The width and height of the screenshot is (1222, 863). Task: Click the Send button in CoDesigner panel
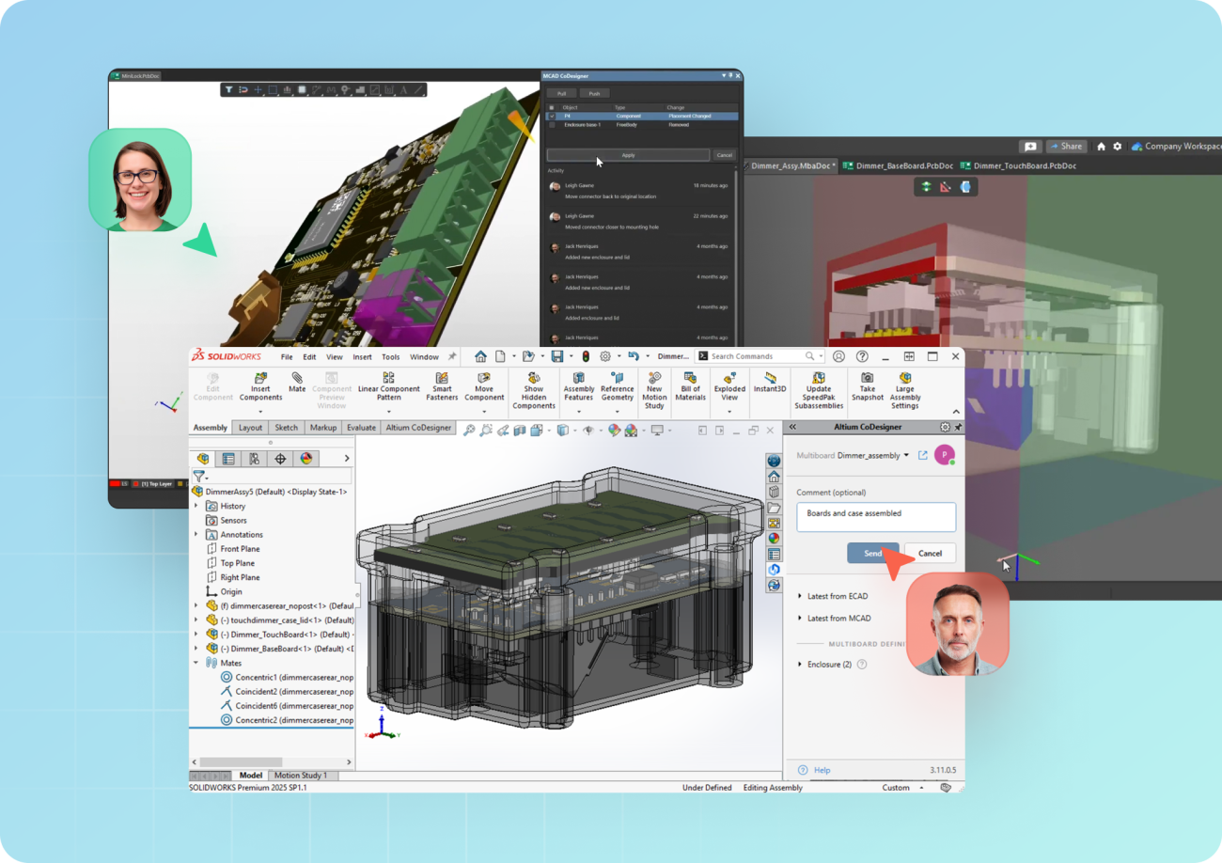(x=872, y=553)
